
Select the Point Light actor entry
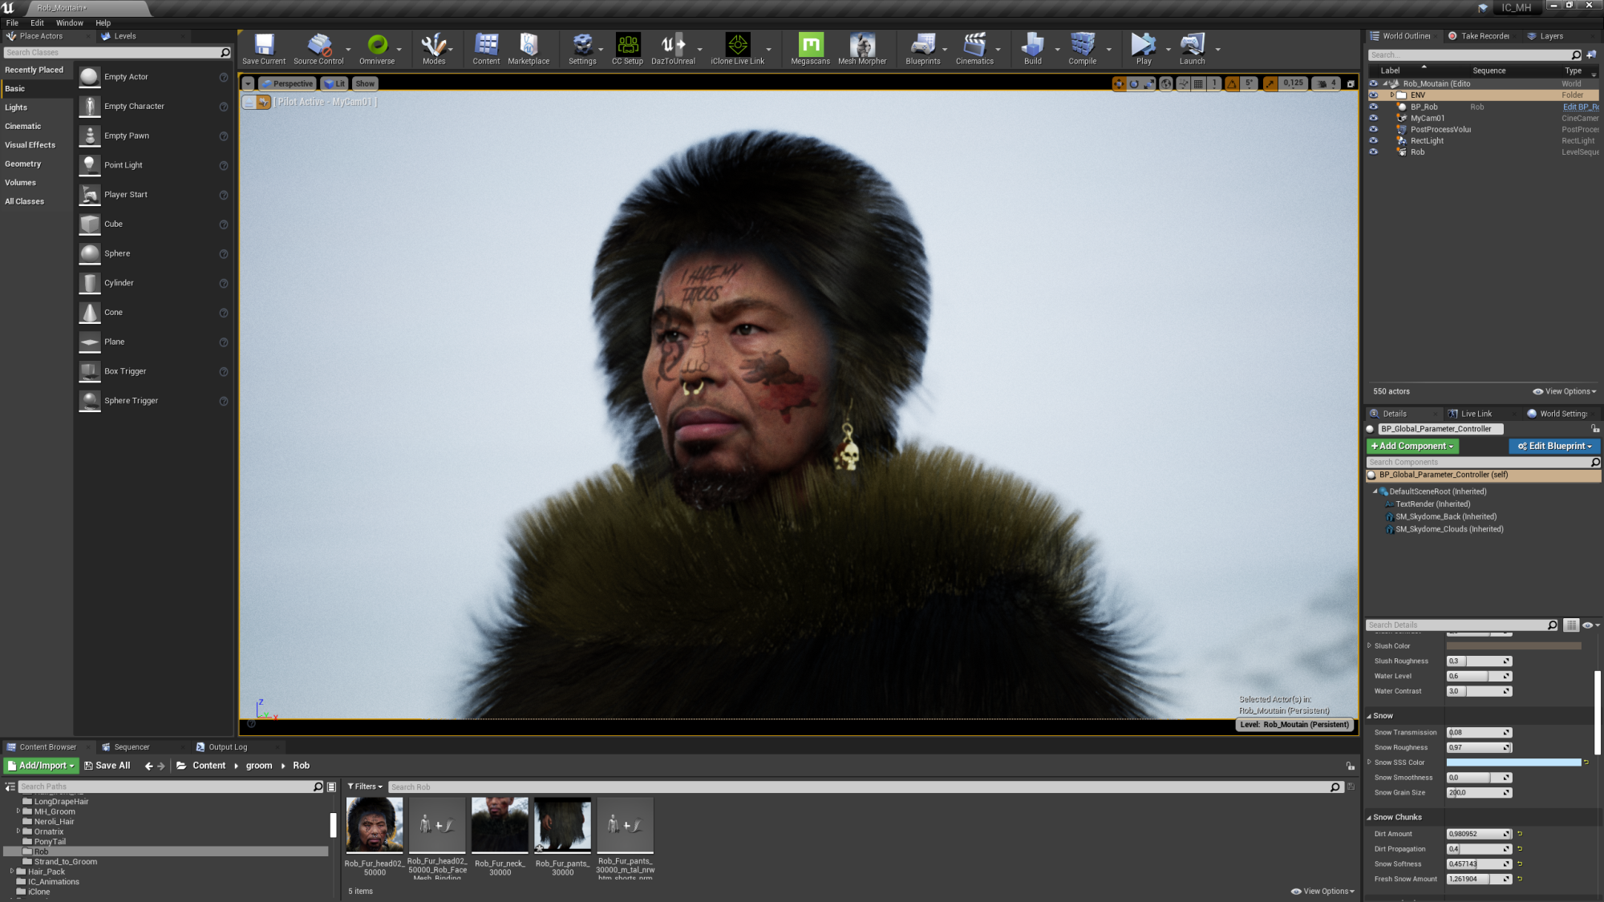pyautogui.click(x=154, y=165)
